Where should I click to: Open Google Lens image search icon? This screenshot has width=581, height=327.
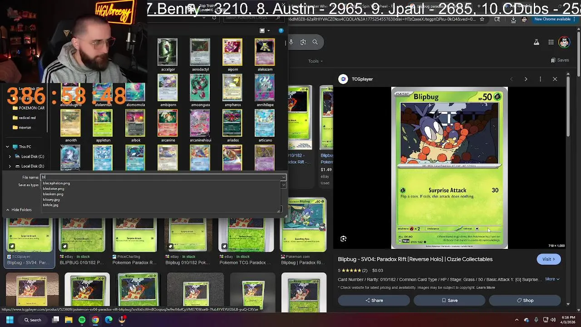point(303,42)
